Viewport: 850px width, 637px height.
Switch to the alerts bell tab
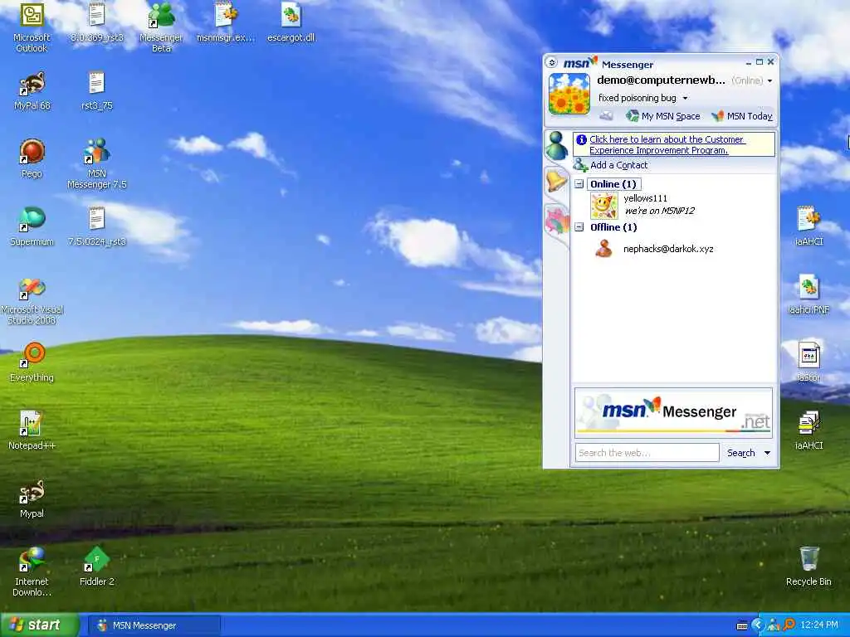coord(557,180)
